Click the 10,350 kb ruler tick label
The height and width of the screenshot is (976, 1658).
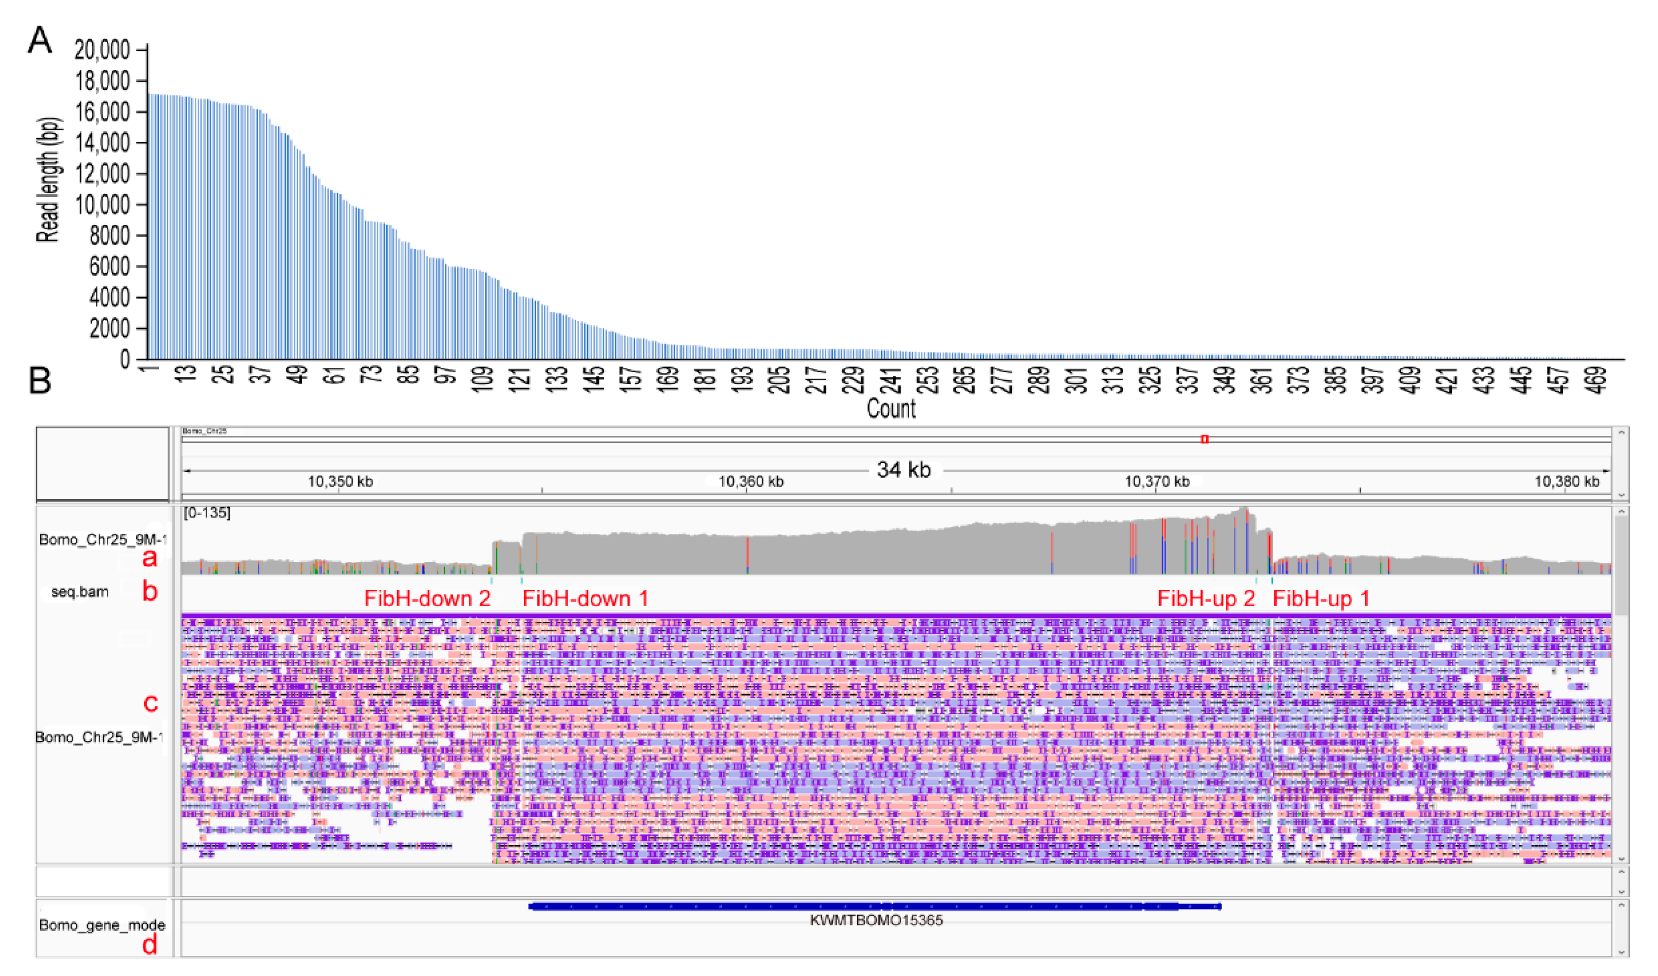coord(340,482)
